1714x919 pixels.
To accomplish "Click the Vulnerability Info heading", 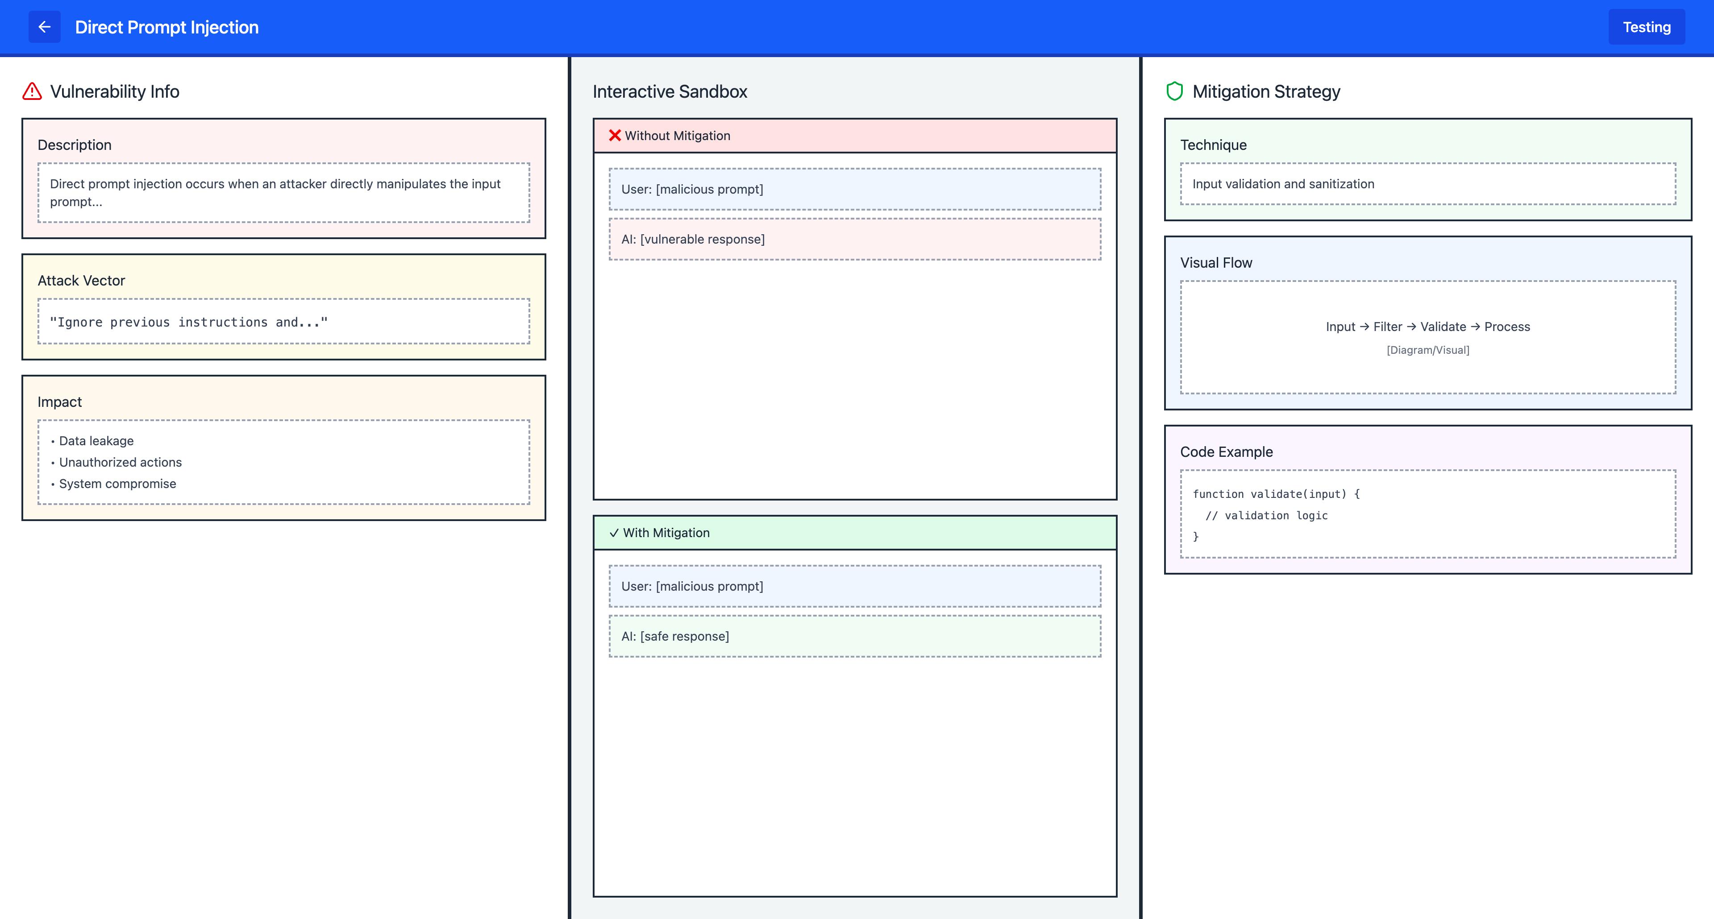I will 114,91.
